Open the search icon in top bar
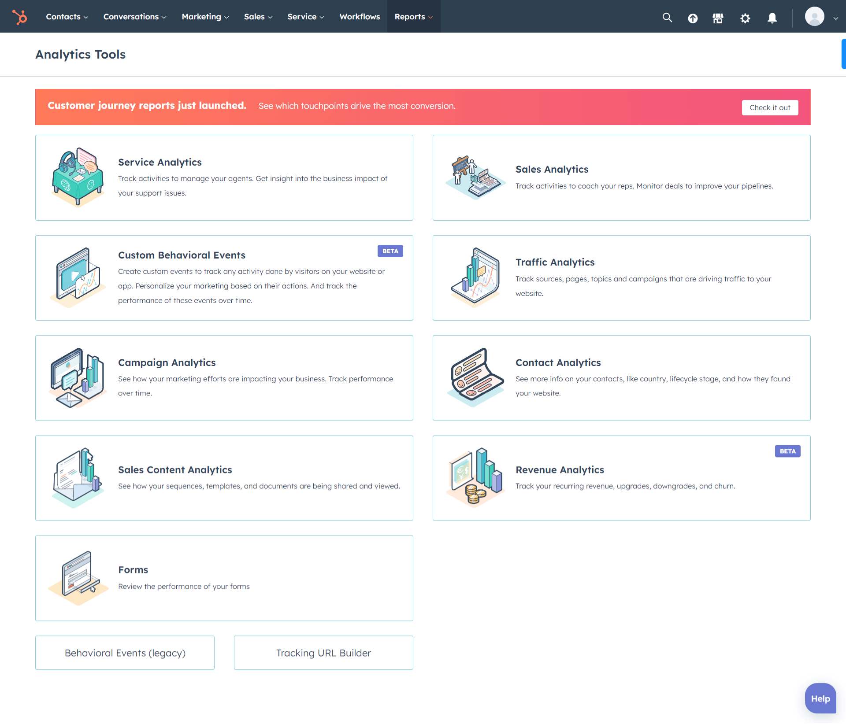 (667, 18)
